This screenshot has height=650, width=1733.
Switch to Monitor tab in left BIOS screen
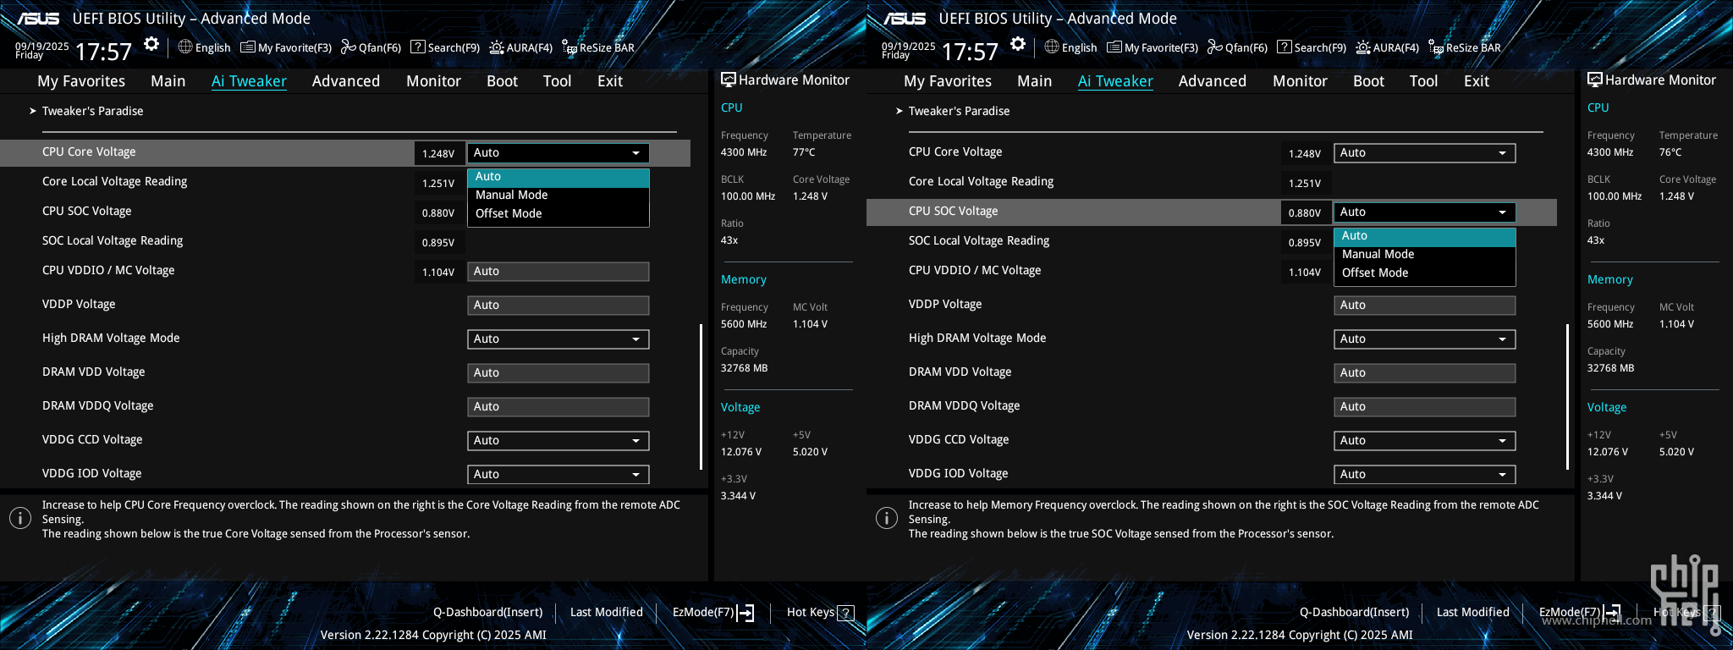pos(433,81)
